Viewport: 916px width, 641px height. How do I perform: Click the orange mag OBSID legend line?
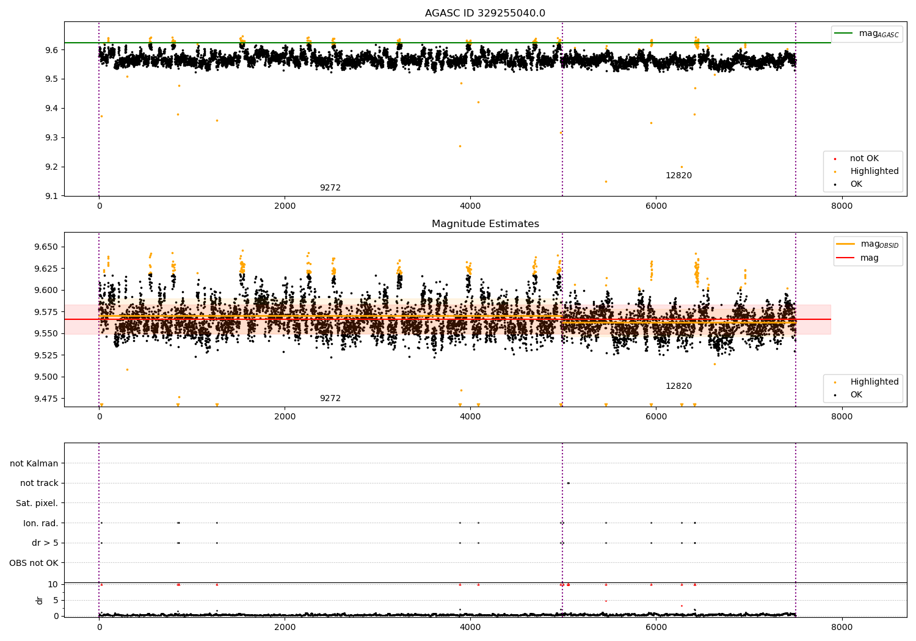coord(846,244)
